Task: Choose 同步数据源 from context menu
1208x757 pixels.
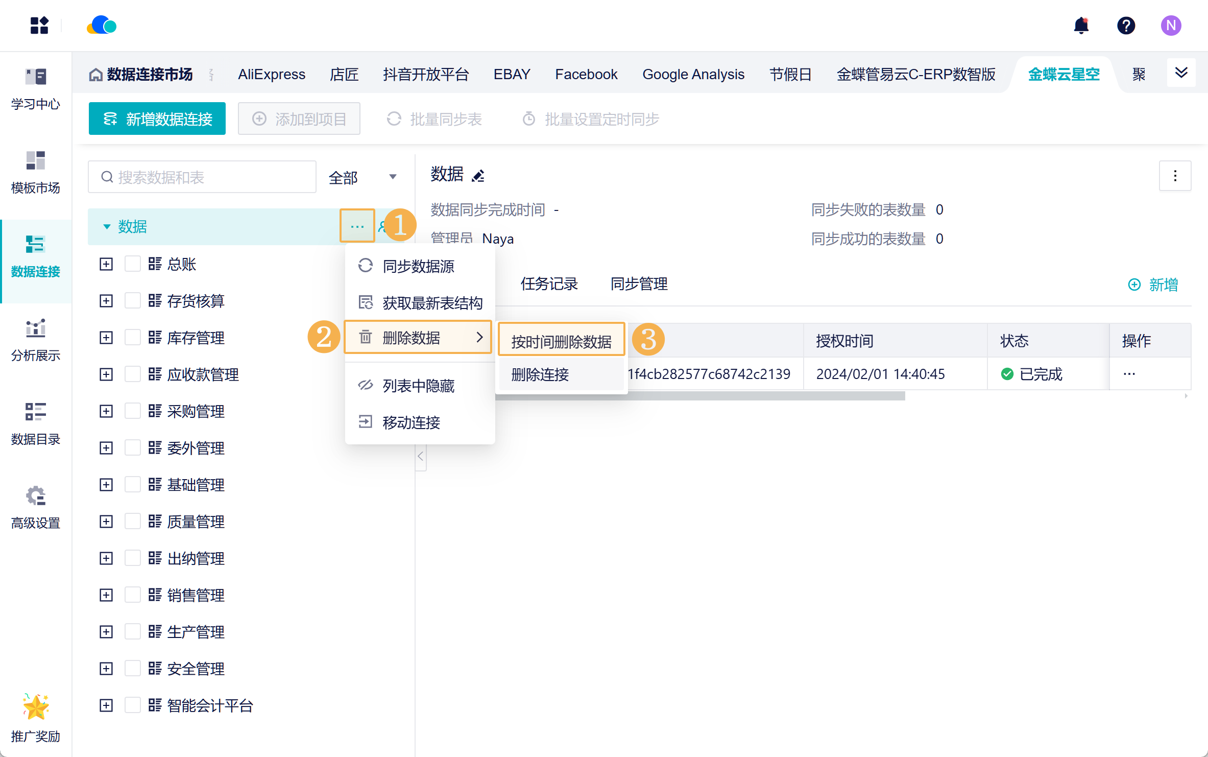Action: point(420,266)
